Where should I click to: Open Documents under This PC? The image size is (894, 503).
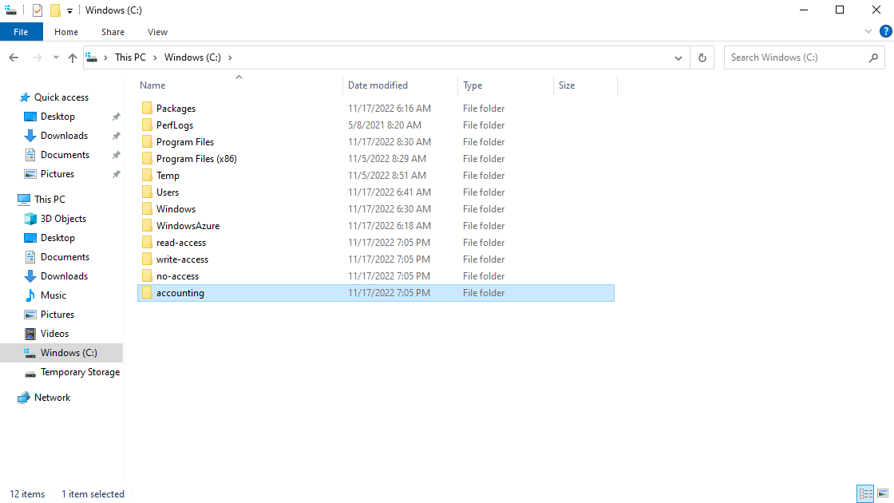click(65, 256)
